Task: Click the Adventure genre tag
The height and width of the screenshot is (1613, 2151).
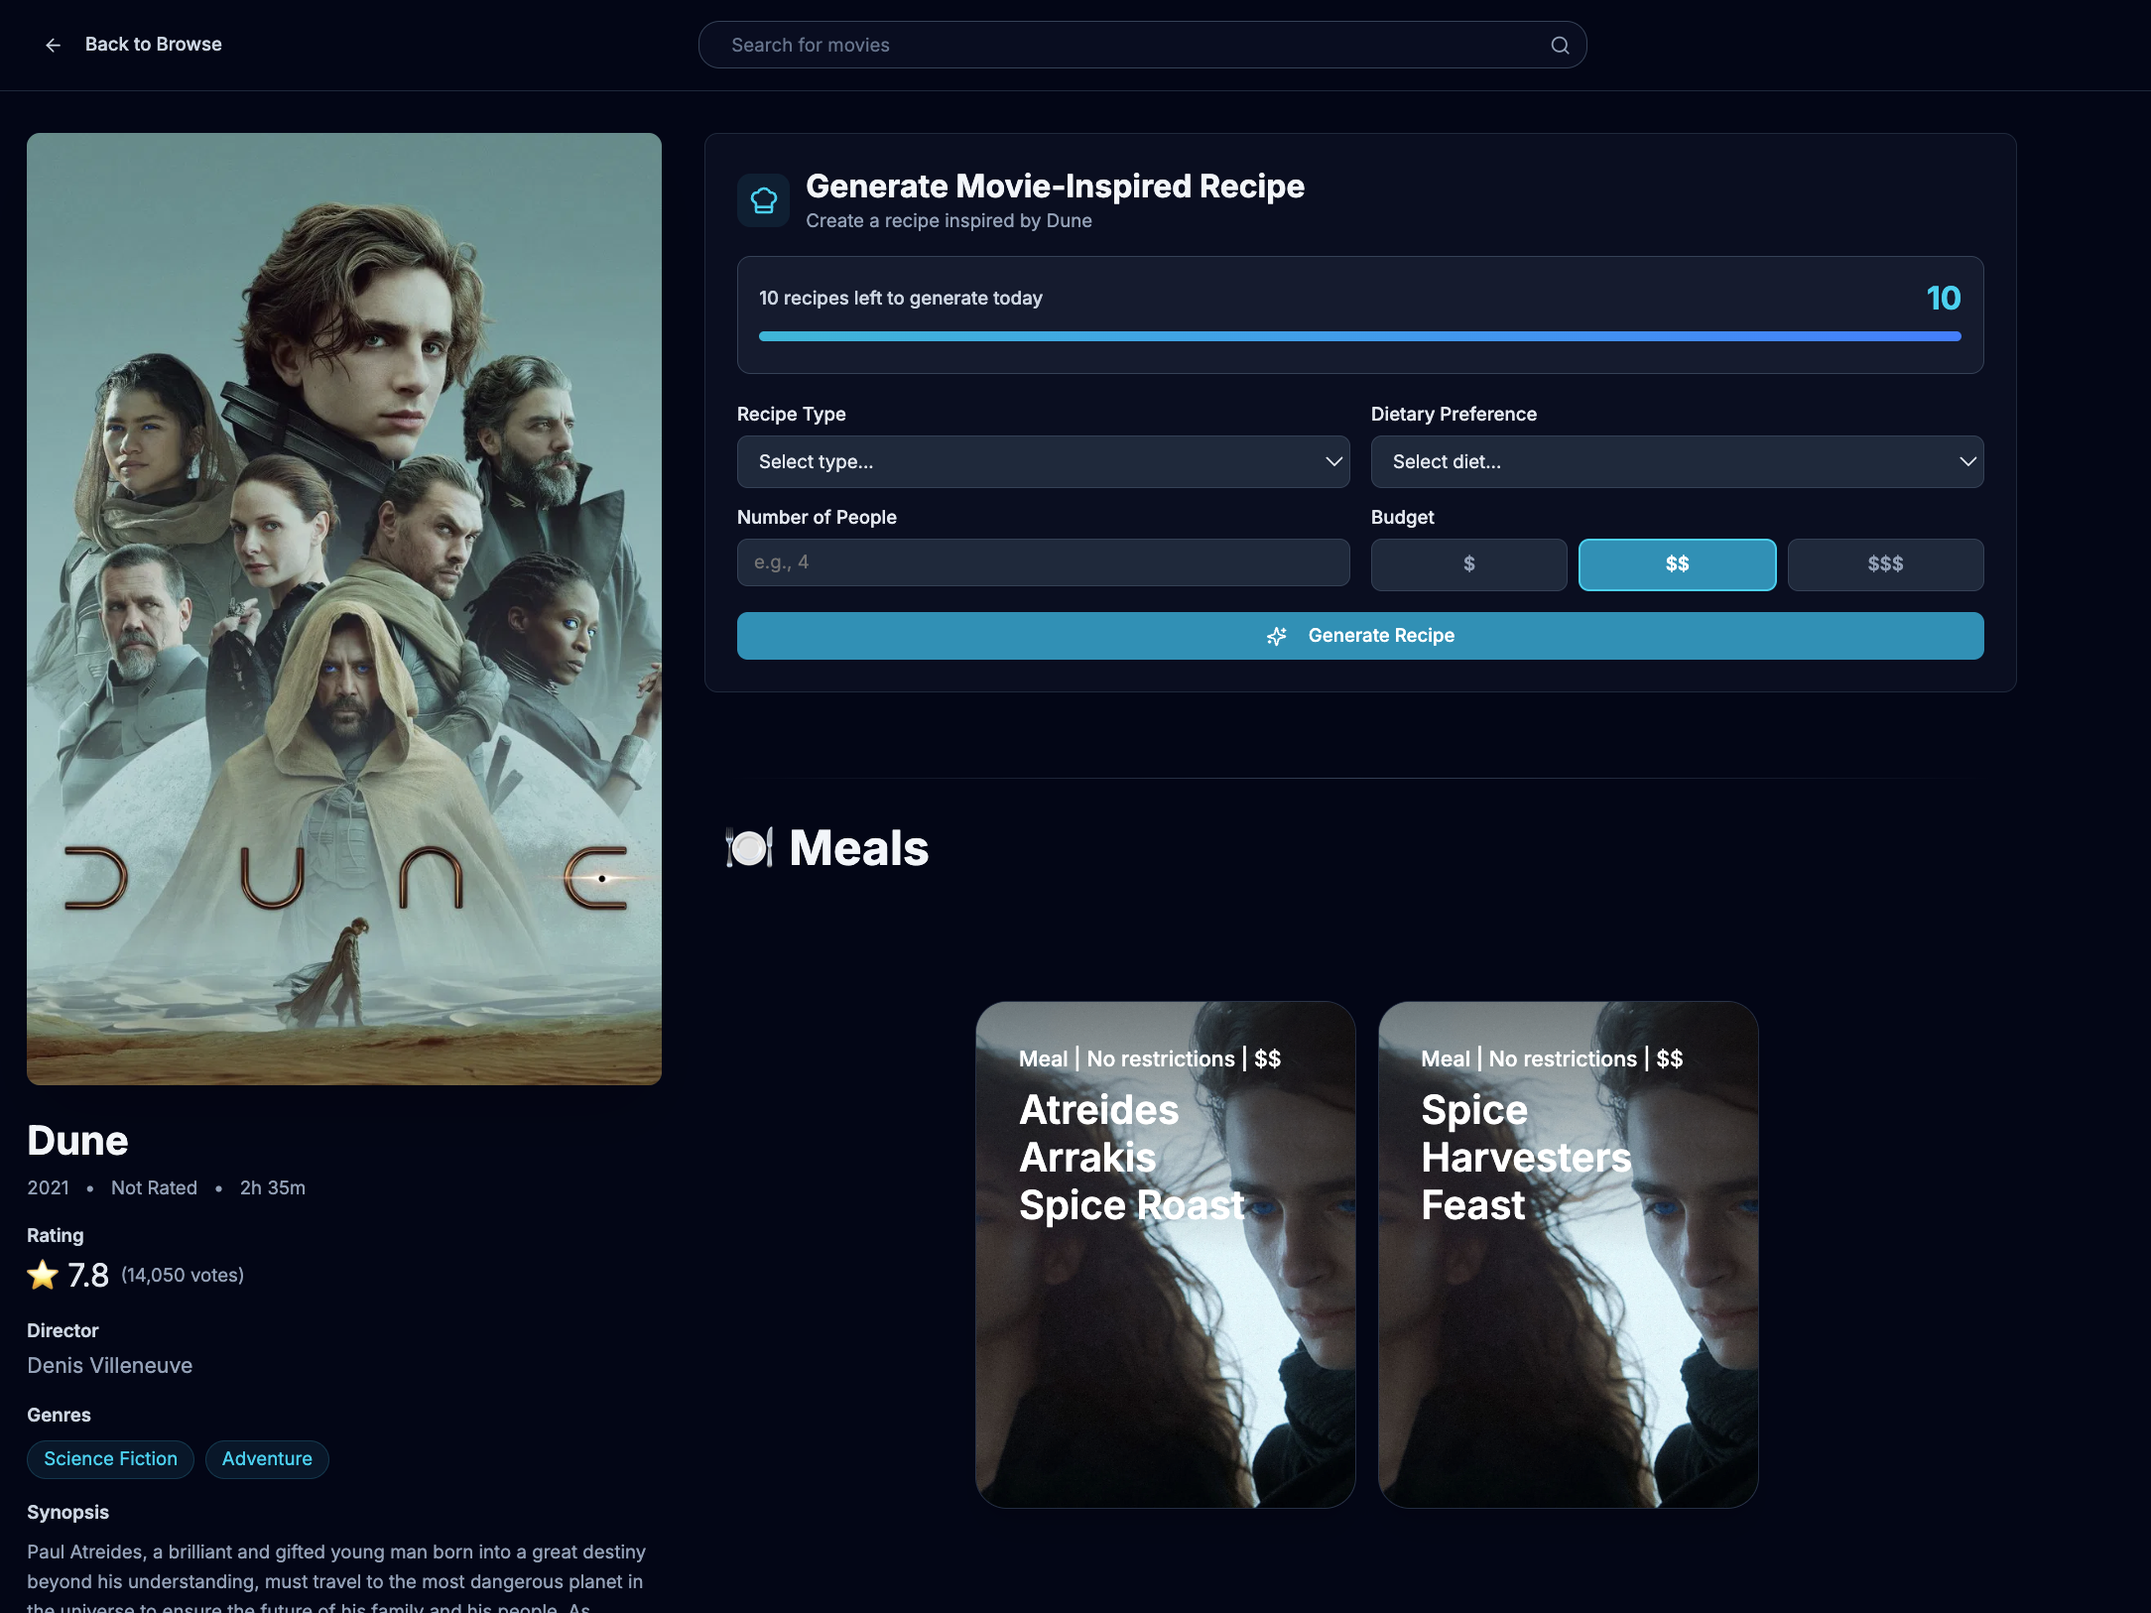Action: (x=267, y=1459)
